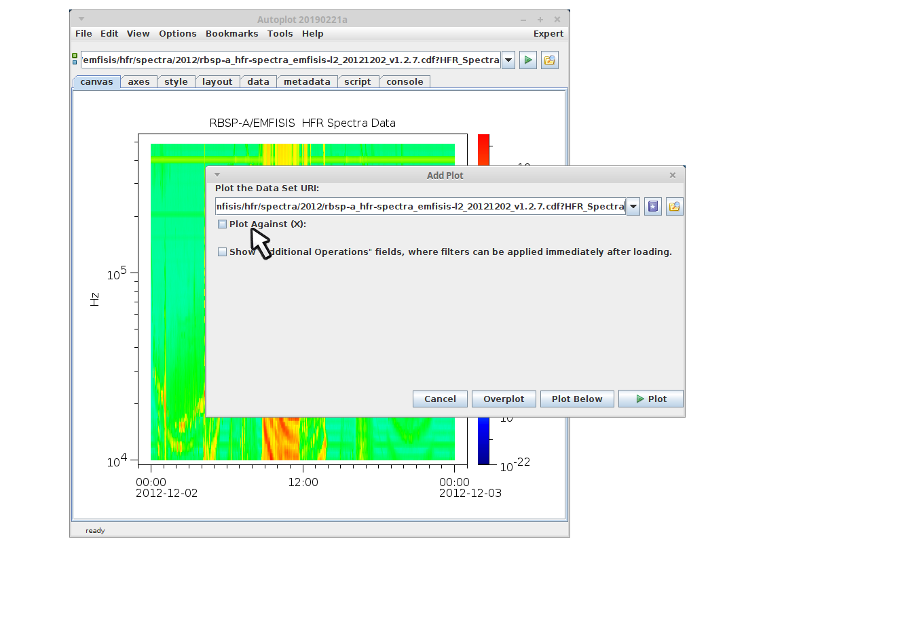Click the bookmarks star icon in Add Plot
The image size is (913, 621).
[652, 207]
